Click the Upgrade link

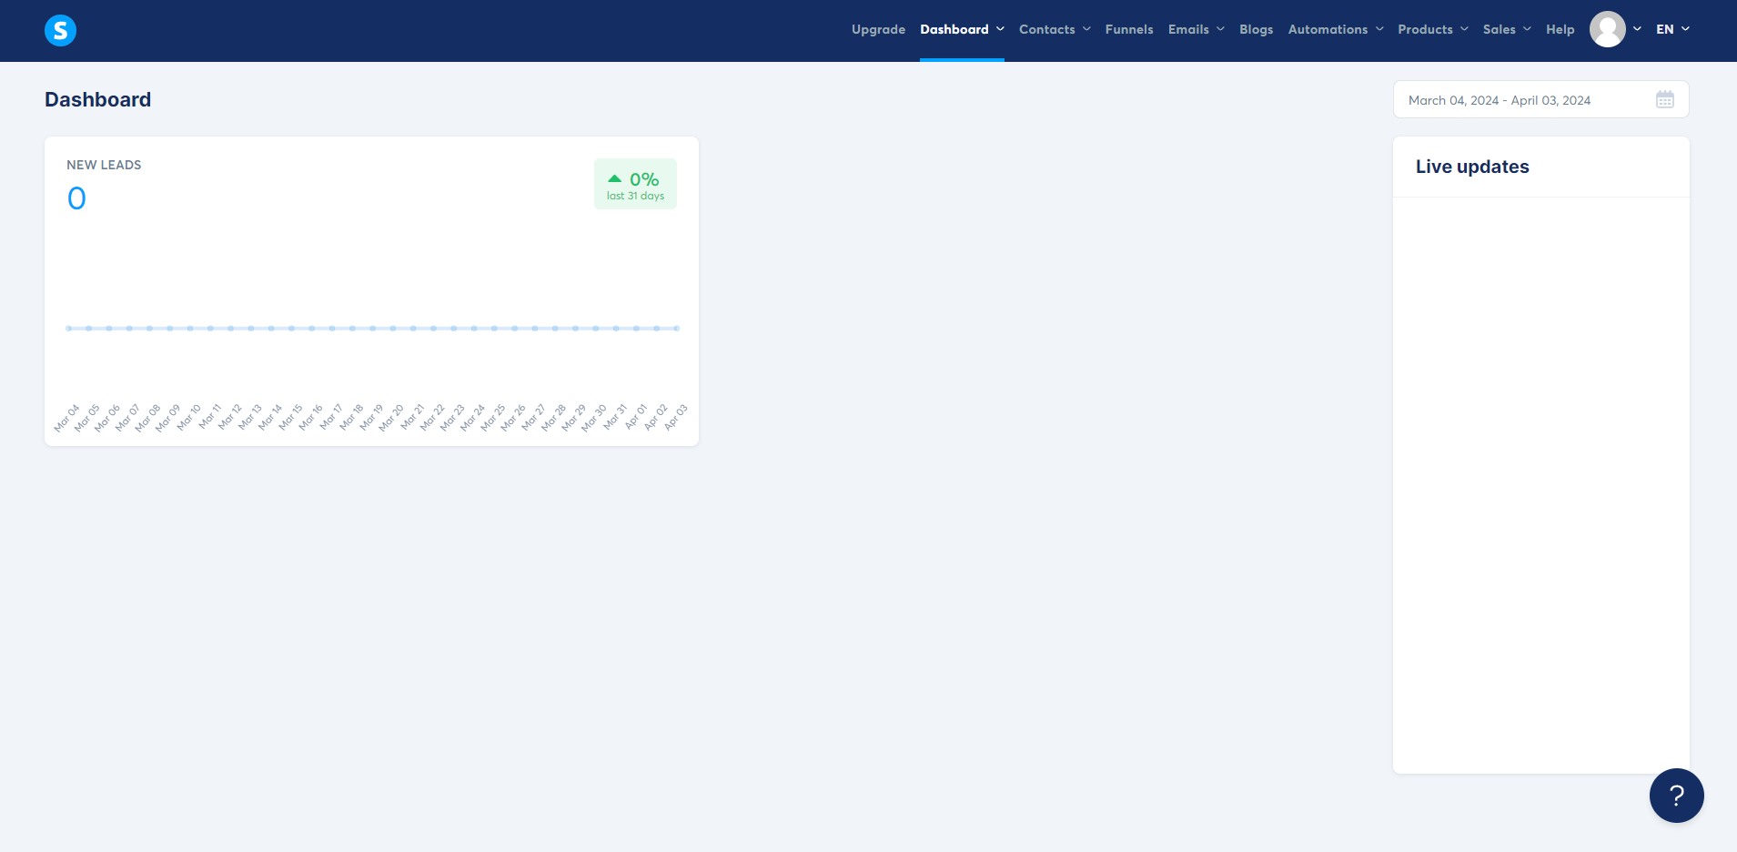(878, 29)
